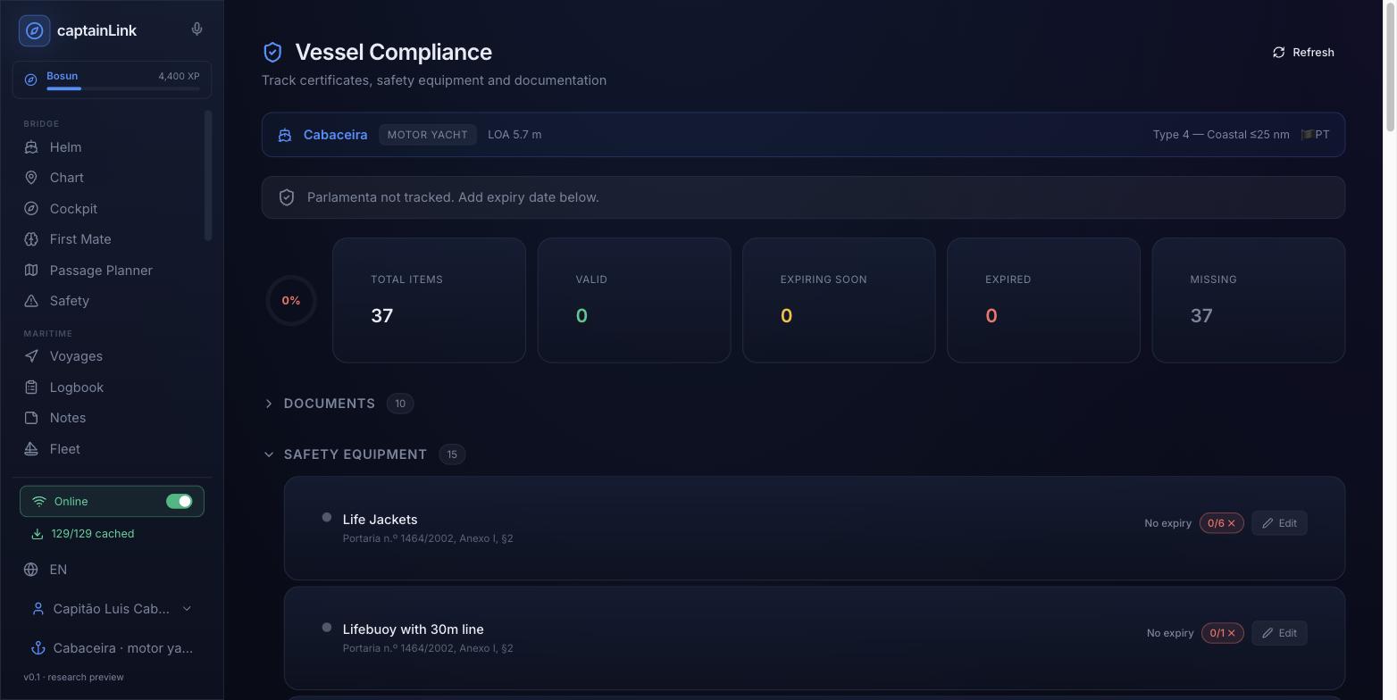The image size is (1397, 700).
Task: Click the PT flag icon
Action: click(1307, 135)
